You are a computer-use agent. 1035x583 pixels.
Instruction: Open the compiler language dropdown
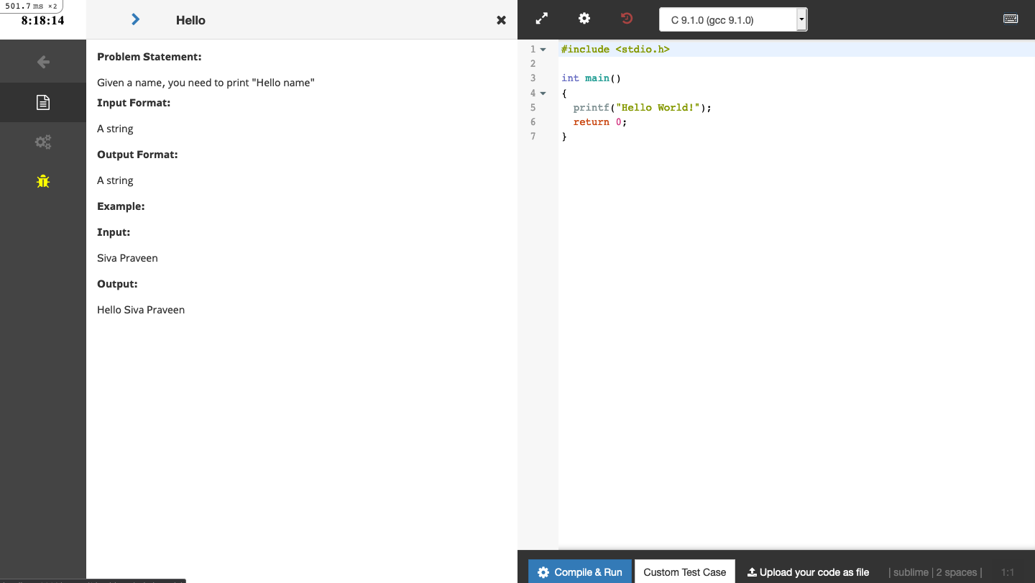(726, 19)
